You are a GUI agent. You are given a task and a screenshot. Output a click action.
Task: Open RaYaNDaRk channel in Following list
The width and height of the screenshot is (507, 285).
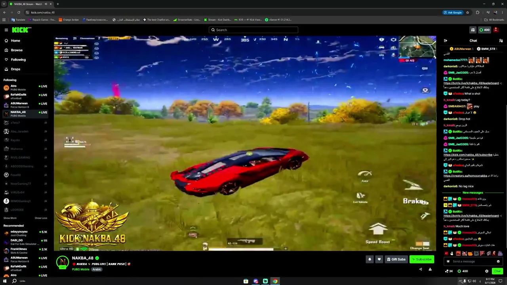26,96
